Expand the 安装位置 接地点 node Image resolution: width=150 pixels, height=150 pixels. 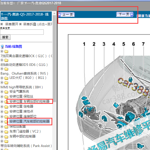pos(2,112)
